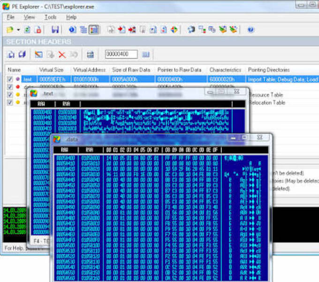Image resolution: width=319 pixels, height=282 pixels.
Task: Click the small blue button right of 00000400 field
Action: (x=146, y=55)
